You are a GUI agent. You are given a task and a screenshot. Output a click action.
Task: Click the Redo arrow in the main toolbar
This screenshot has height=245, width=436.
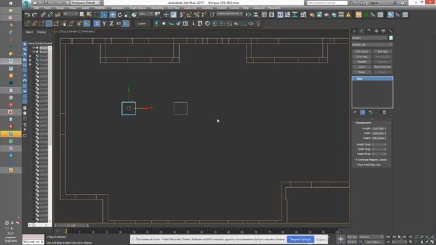click(x=34, y=15)
